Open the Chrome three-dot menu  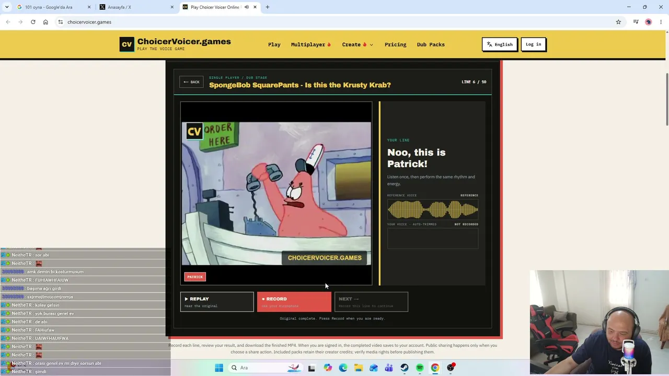click(x=661, y=22)
